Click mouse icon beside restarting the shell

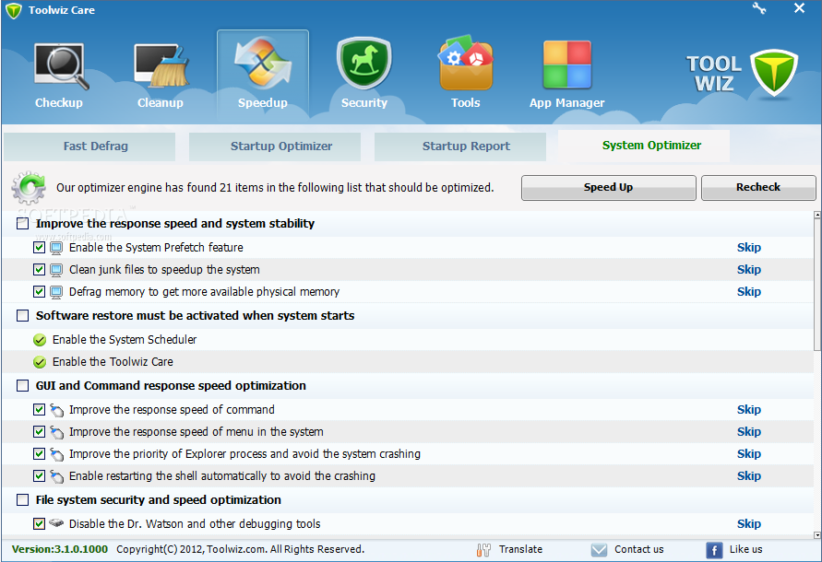click(x=56, y=475)
